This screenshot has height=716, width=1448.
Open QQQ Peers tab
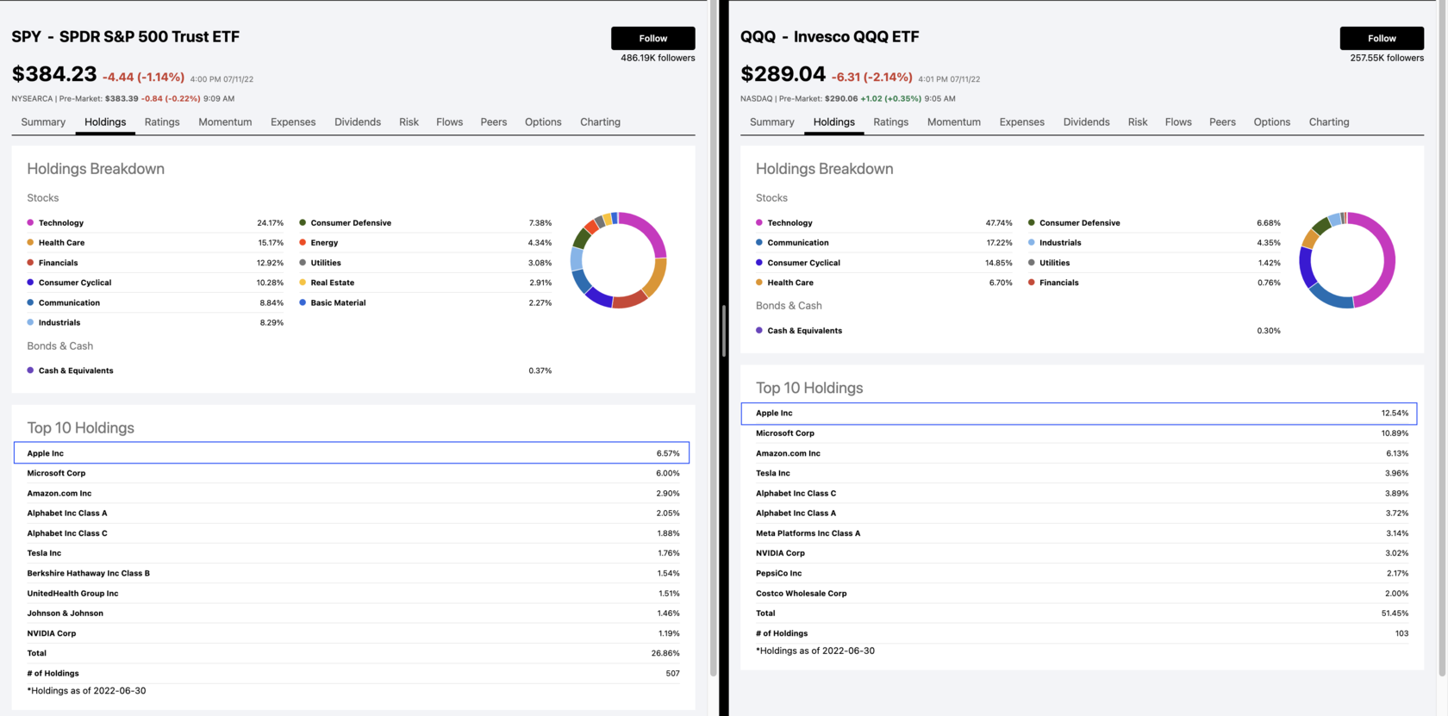coord(1222,122)
